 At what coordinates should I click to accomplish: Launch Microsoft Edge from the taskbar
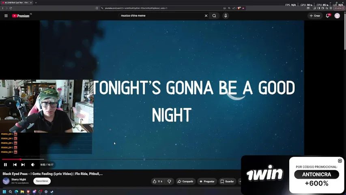click(16, 192)
